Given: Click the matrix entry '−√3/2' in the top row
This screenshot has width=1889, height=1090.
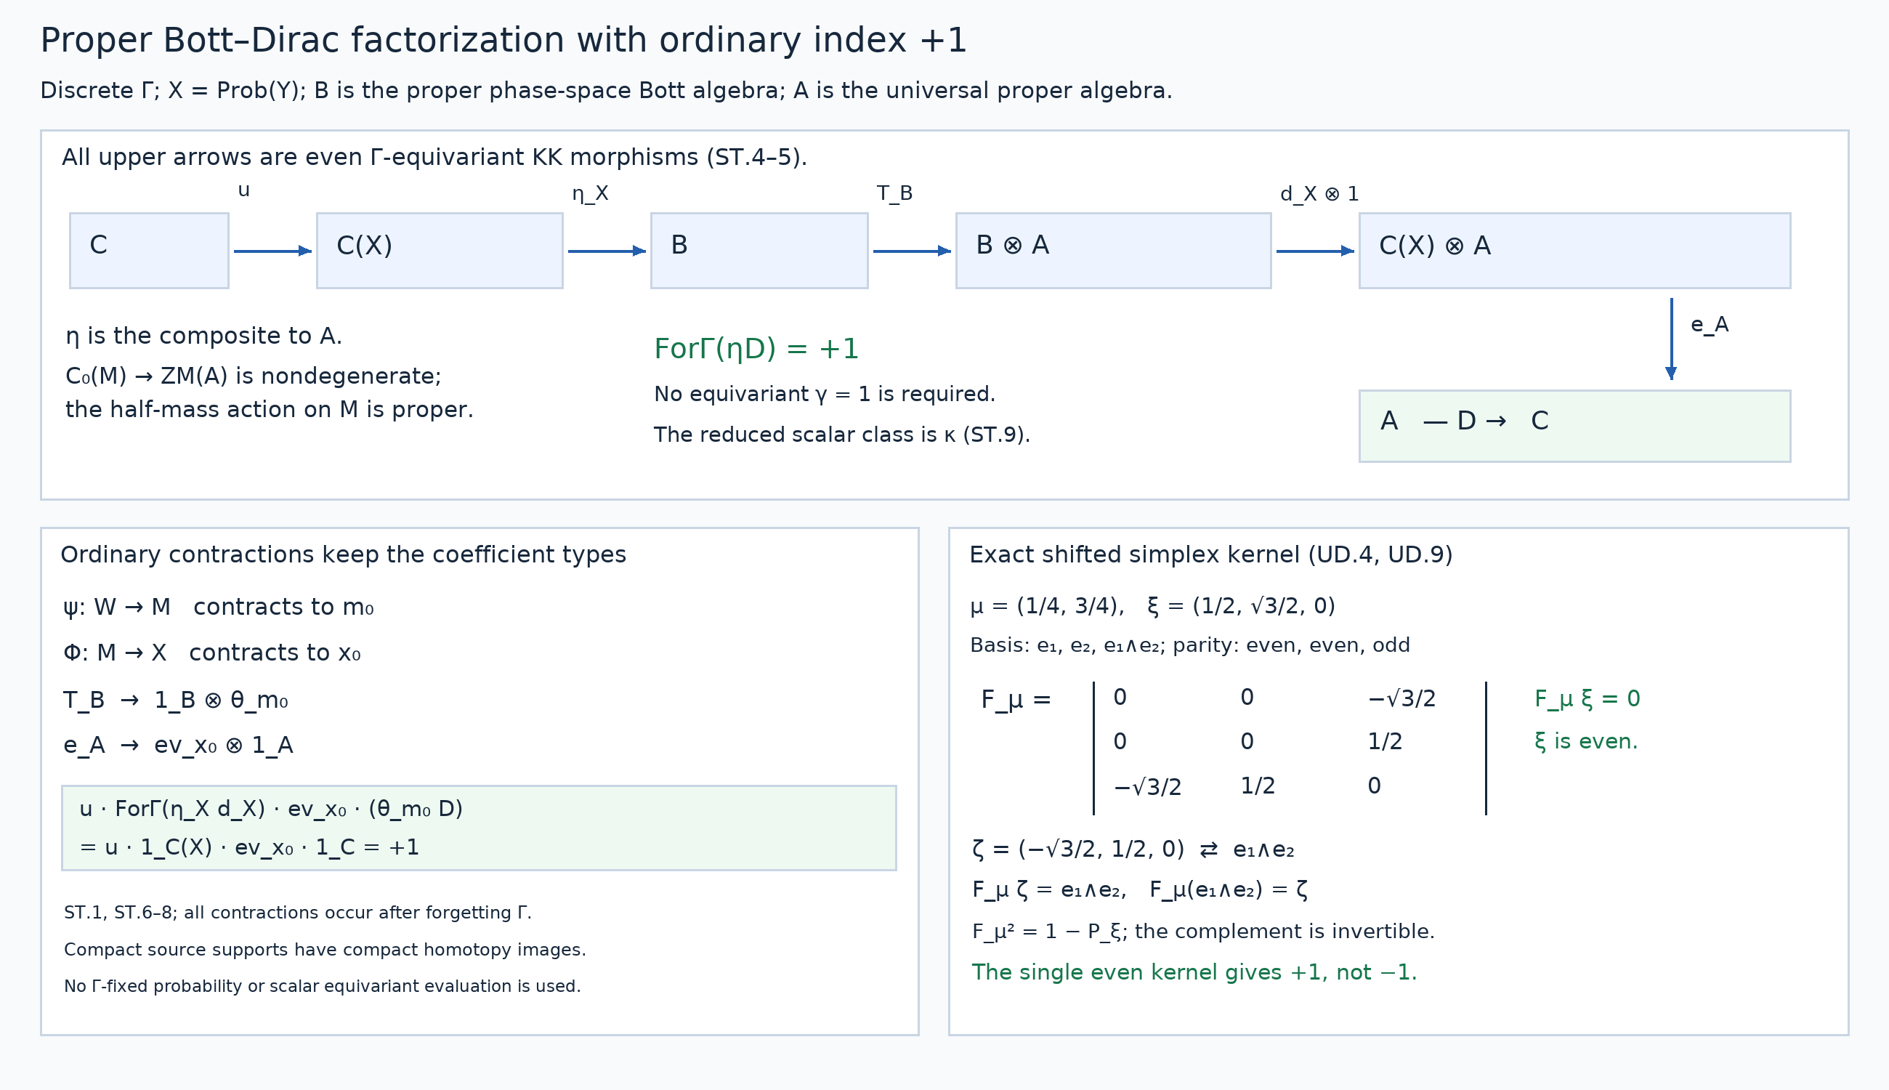Looking at the screenshot, I should click(1401, 698).
